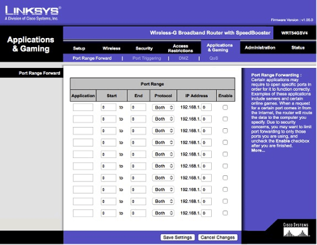The width and height of the screenshot is (317, 245).
Task: Follow the More... help link
Action: [x=258, y=150]
